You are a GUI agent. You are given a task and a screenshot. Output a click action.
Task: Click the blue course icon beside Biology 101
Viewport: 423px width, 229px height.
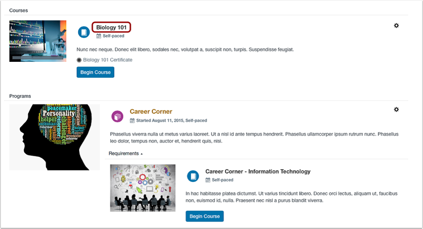84,32
